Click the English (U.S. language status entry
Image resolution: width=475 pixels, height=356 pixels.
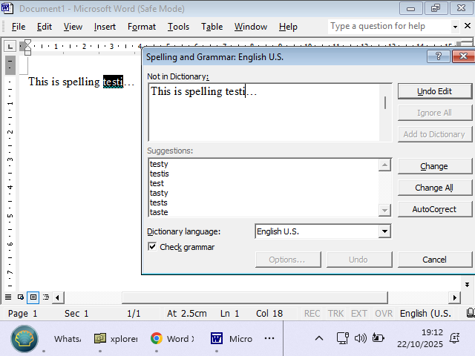pos(425,313)
